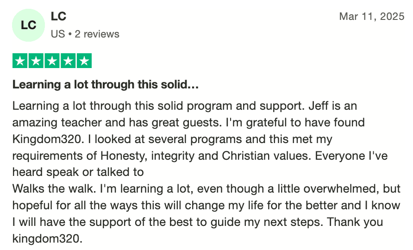Click the "2 reviews" count text
The width and height of the screenshot is (413, 250).
pyautogui.click(x=97, y=34)
